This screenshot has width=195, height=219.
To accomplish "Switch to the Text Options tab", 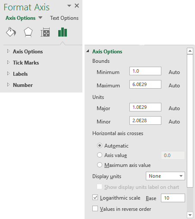I will 64,18.
